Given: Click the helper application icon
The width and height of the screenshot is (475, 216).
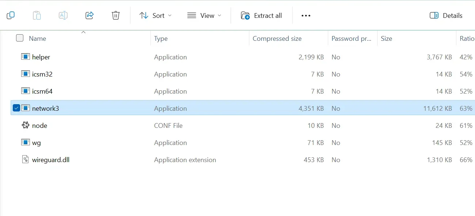Looking at the screenshot, I should pos(25,57).
